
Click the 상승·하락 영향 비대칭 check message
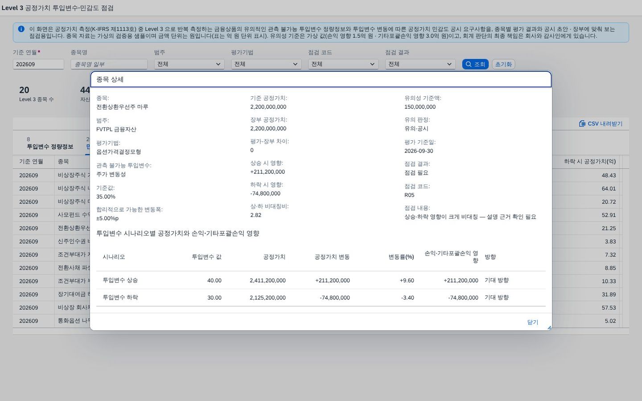tap(470, 217)
